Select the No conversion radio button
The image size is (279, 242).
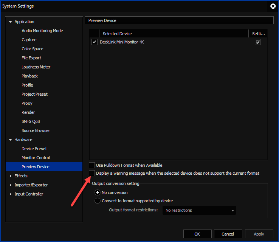pyautogui.click(x=98, y=192)
